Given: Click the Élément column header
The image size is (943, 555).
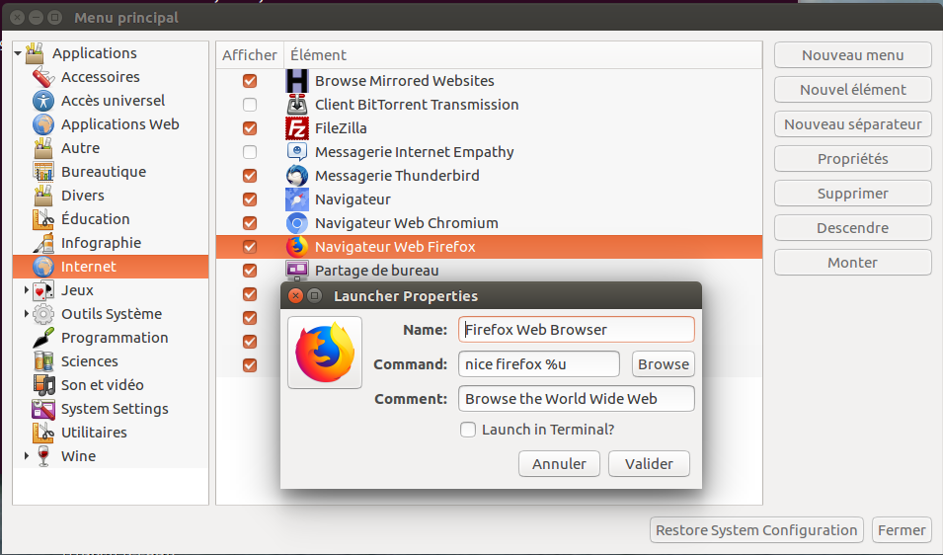Looking at the screenshot, I should [522, 55].
